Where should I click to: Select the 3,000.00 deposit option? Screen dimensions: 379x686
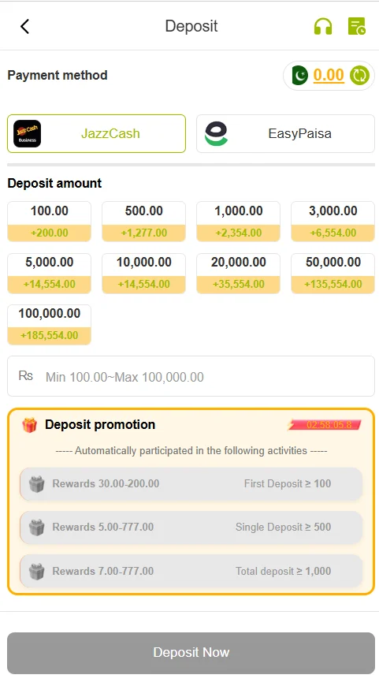[x=333, y=222]
